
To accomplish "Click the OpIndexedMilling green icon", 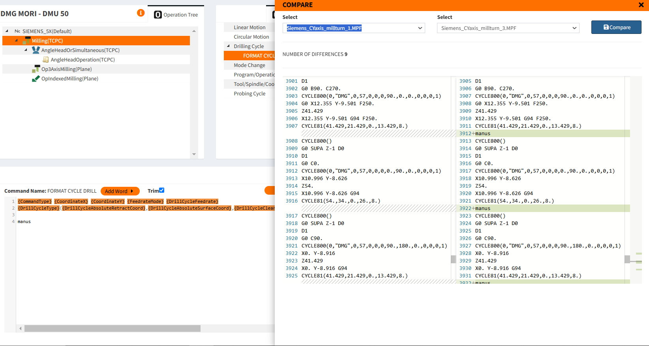I will tap(36, 78).
